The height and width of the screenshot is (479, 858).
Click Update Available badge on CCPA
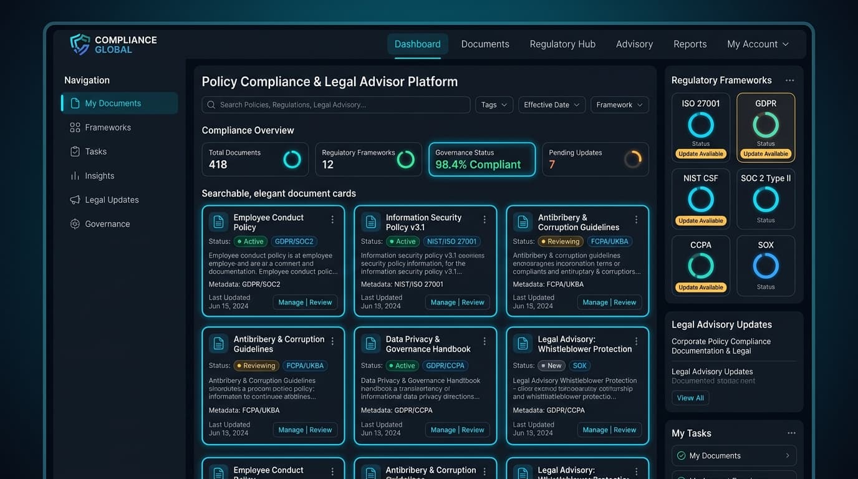(701, 288)
